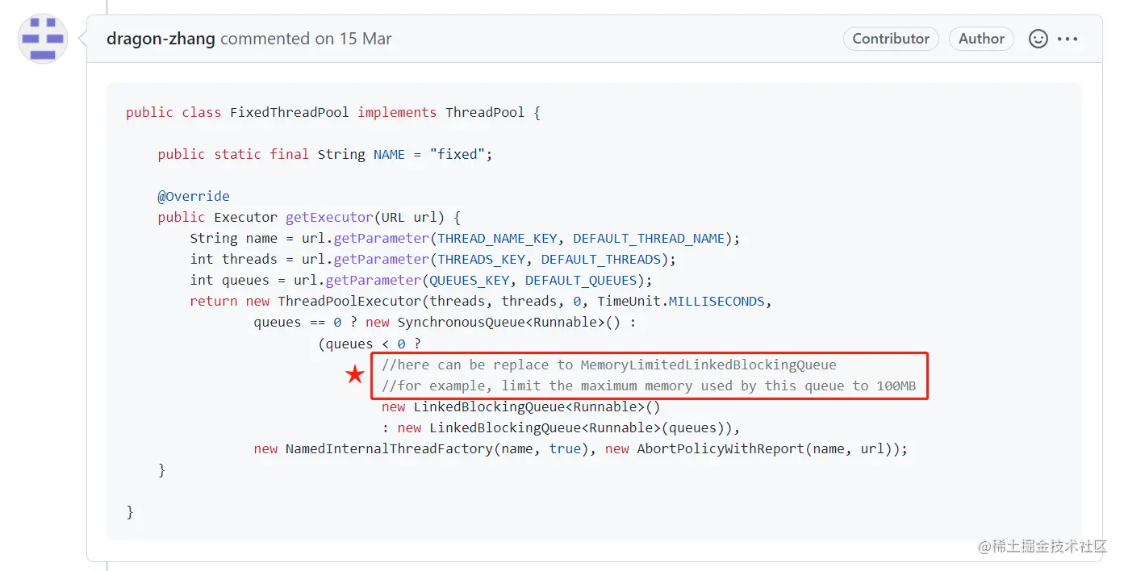Viewport: 1124px width, 571px height.
Task: Click the '(queues < 0 ?' code line
Action: coord(370,344)
